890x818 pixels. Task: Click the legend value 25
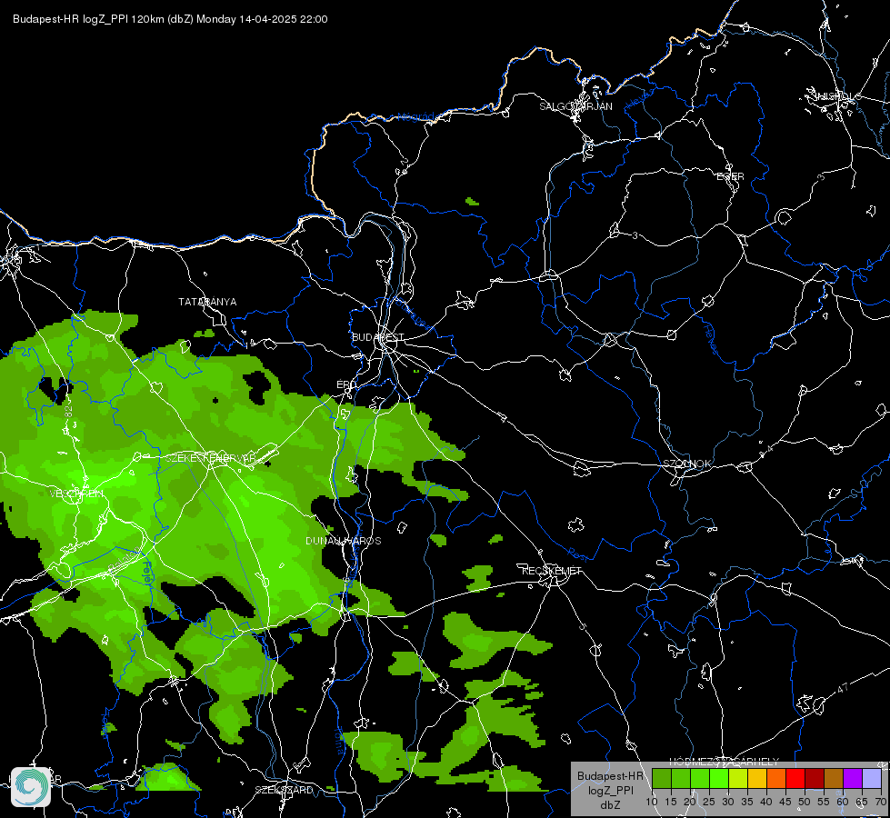click(x=709, y=802)
